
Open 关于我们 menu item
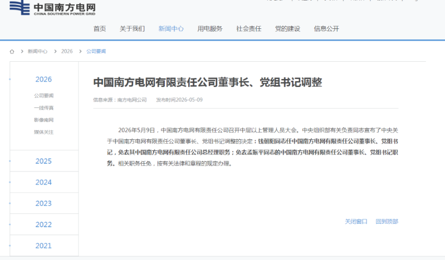tap(132, 28)
